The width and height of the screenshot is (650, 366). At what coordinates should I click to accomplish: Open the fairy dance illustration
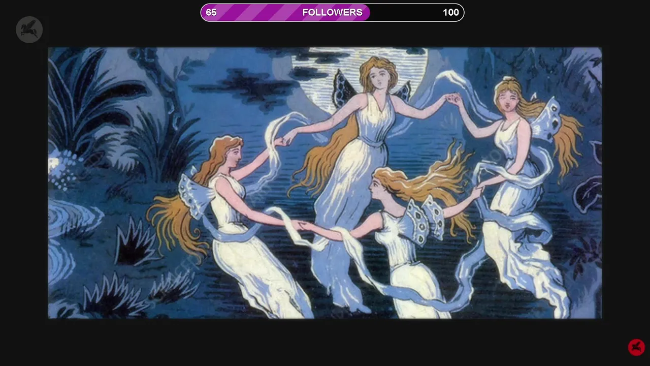coord(325,183)
